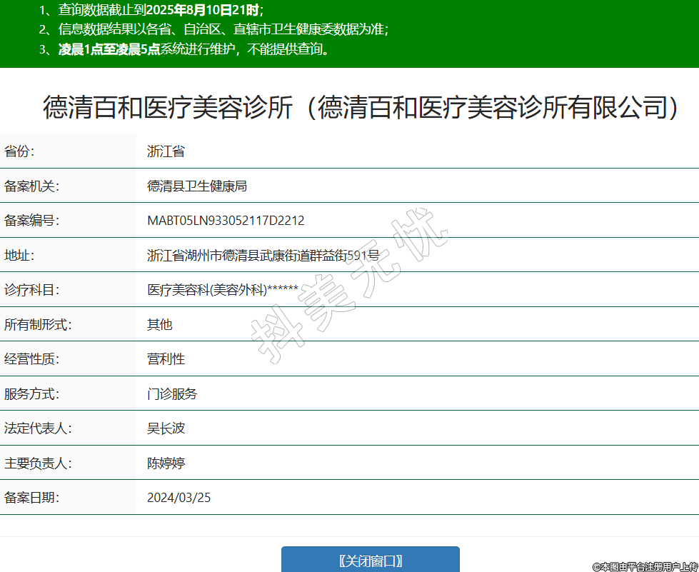Image resolution: width=699 pixels, height=572 pixels.
Task: Click the 备案编号 value MABT05LN933052117D2212
Action: [x=226, y=221]
